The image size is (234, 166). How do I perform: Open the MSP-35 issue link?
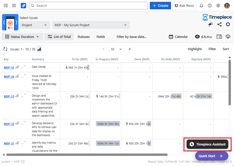[x=9, y=68]
